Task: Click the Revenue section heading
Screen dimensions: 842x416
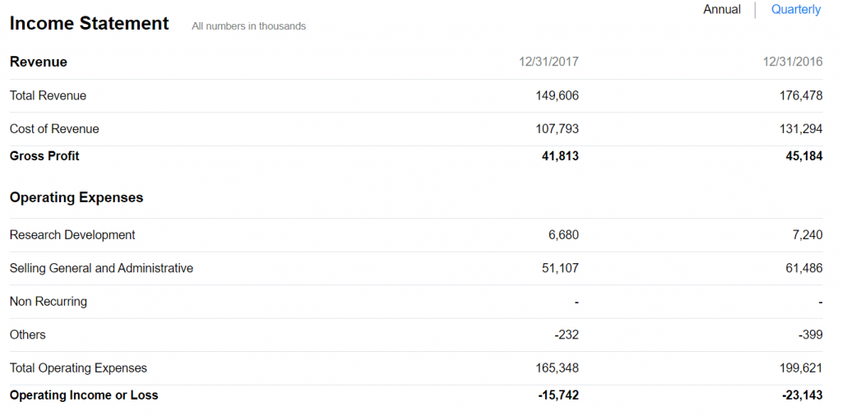Action: point(39,62)
